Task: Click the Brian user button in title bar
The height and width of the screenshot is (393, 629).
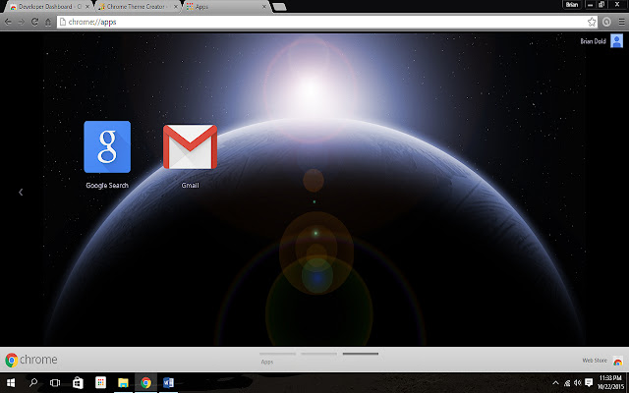Action: pos(572,5)
